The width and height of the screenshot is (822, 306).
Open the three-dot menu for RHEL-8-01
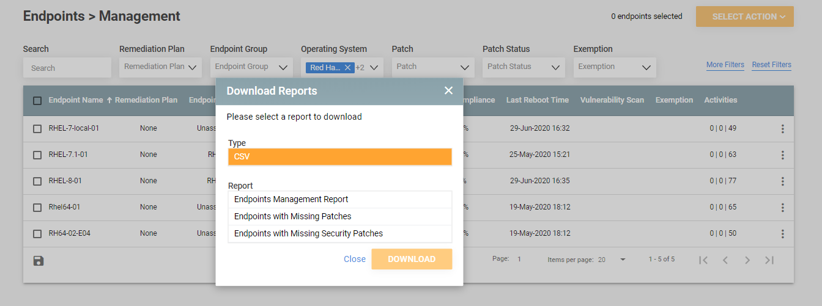pyautogui.click(x=782, y=181)
